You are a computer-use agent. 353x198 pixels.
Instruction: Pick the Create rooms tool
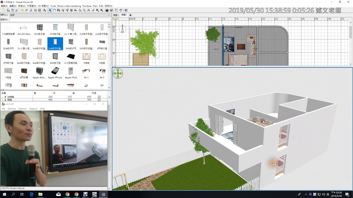63,10
